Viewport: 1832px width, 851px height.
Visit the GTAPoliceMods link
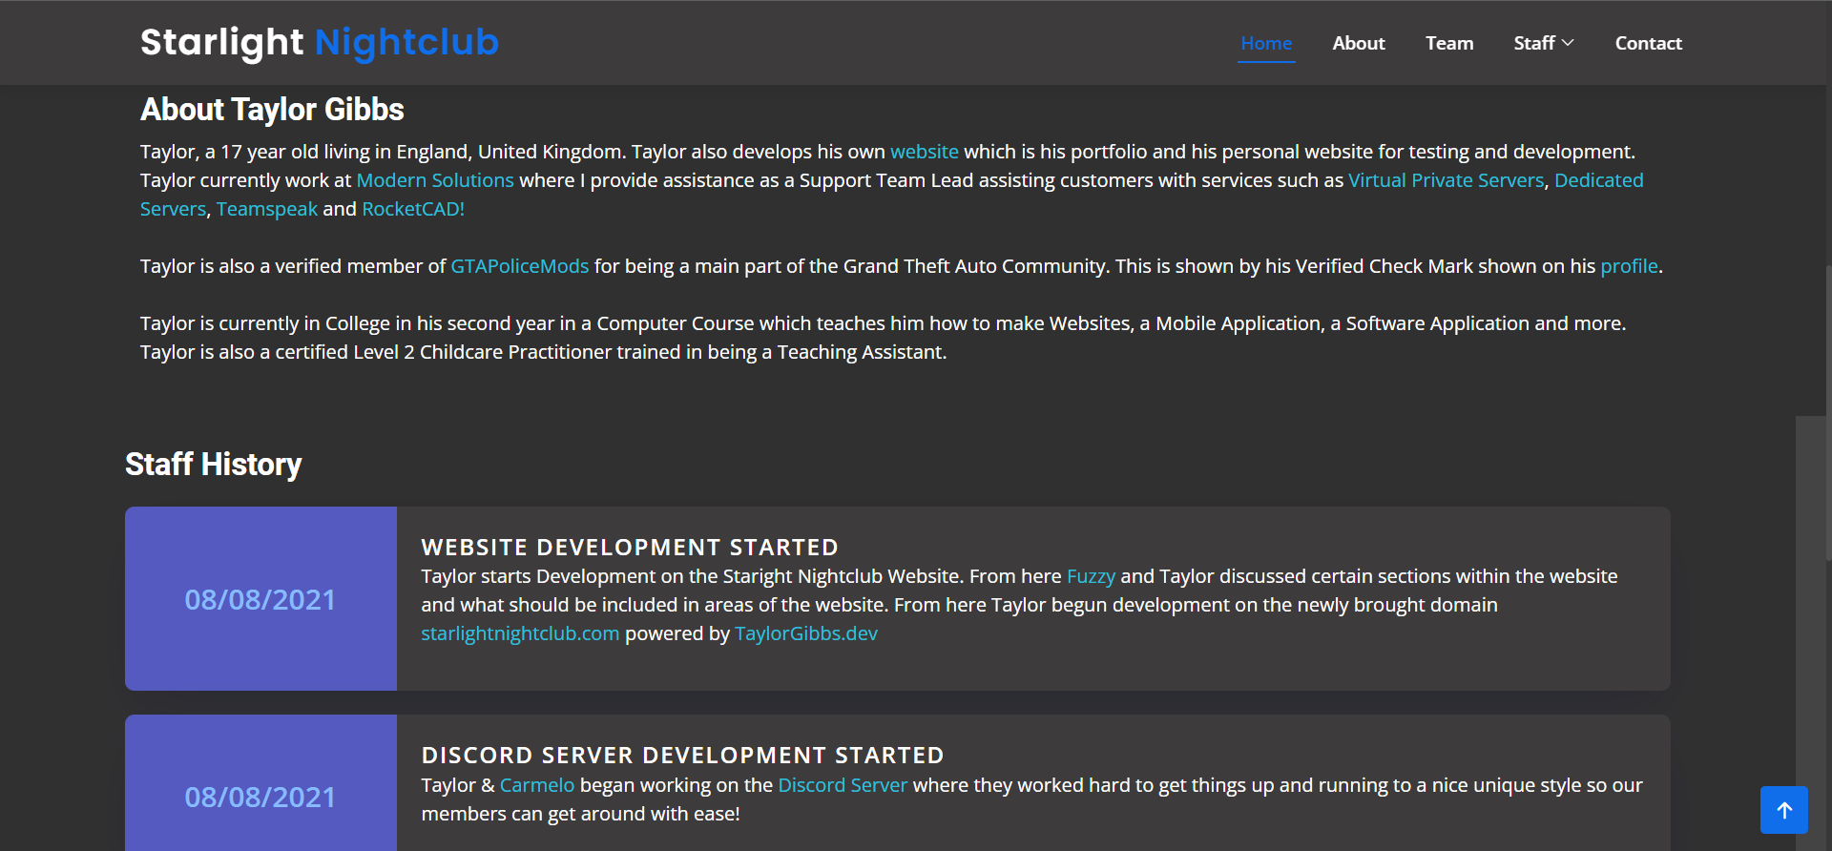pos(519,266)
